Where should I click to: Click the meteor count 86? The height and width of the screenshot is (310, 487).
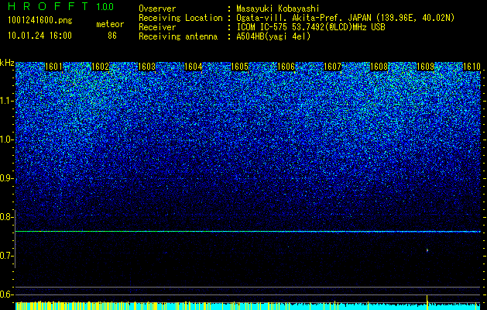click(x=112, y=36)
